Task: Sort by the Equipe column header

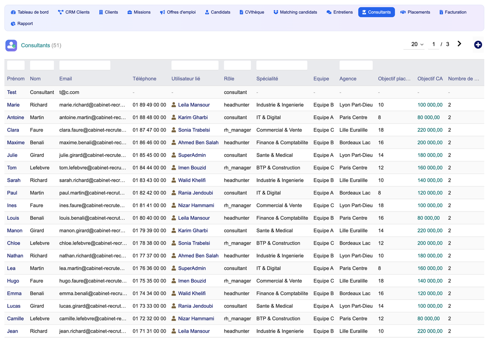Action: coord(321,79)
